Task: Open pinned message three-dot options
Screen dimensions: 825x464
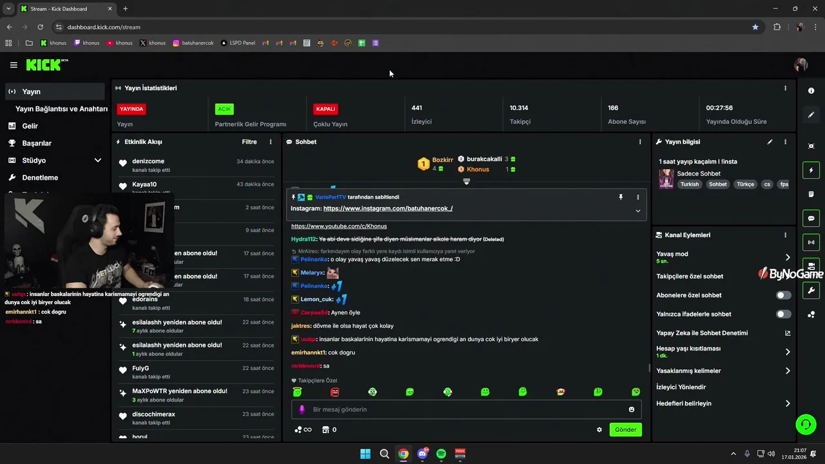Action: point(638,197)
